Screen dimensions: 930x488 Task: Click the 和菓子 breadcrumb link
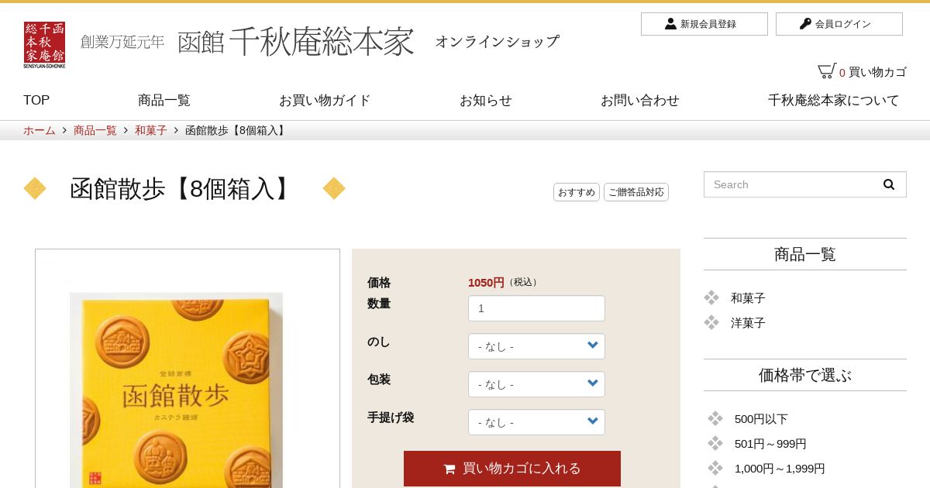point(151,130)
